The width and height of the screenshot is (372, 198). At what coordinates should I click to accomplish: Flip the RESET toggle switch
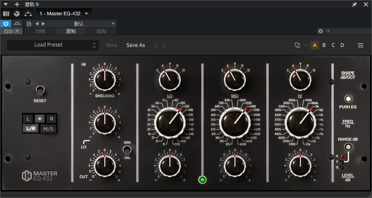(x=40, y=91)
